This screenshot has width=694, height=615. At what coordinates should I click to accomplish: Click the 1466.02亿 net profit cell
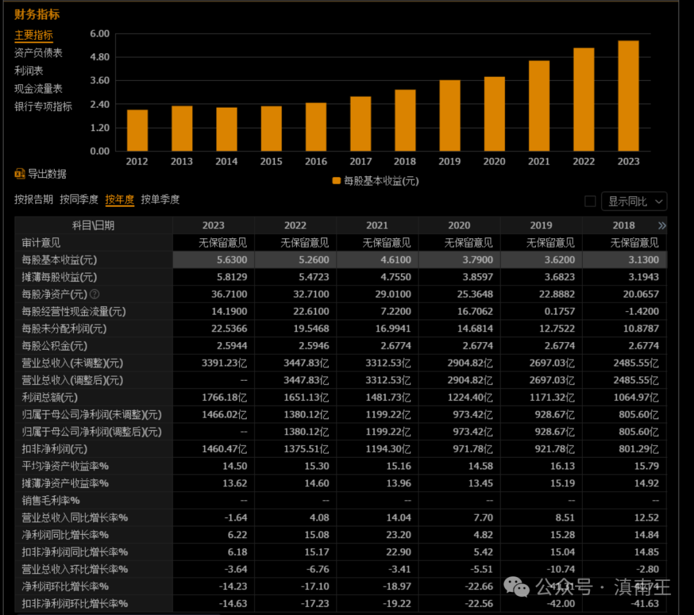tap(224, 415)
